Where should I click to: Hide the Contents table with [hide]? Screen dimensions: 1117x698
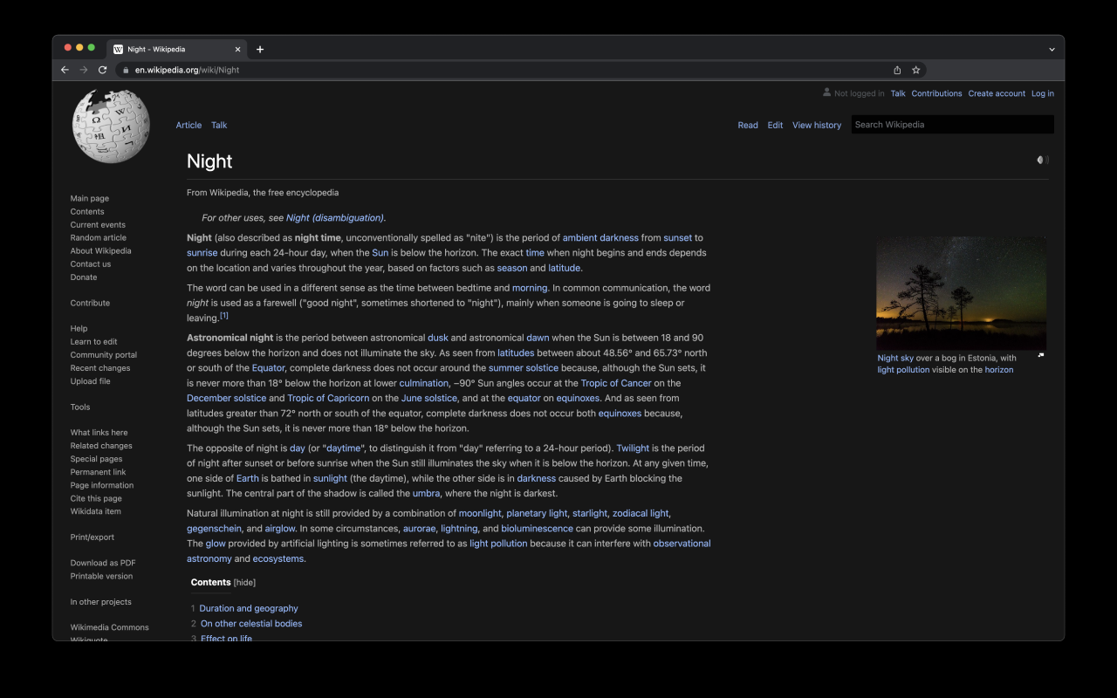(244, 582)
